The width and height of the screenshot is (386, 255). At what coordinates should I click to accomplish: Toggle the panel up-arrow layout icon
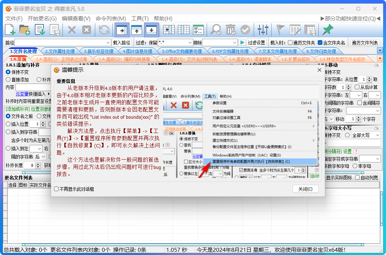(137, 30)
